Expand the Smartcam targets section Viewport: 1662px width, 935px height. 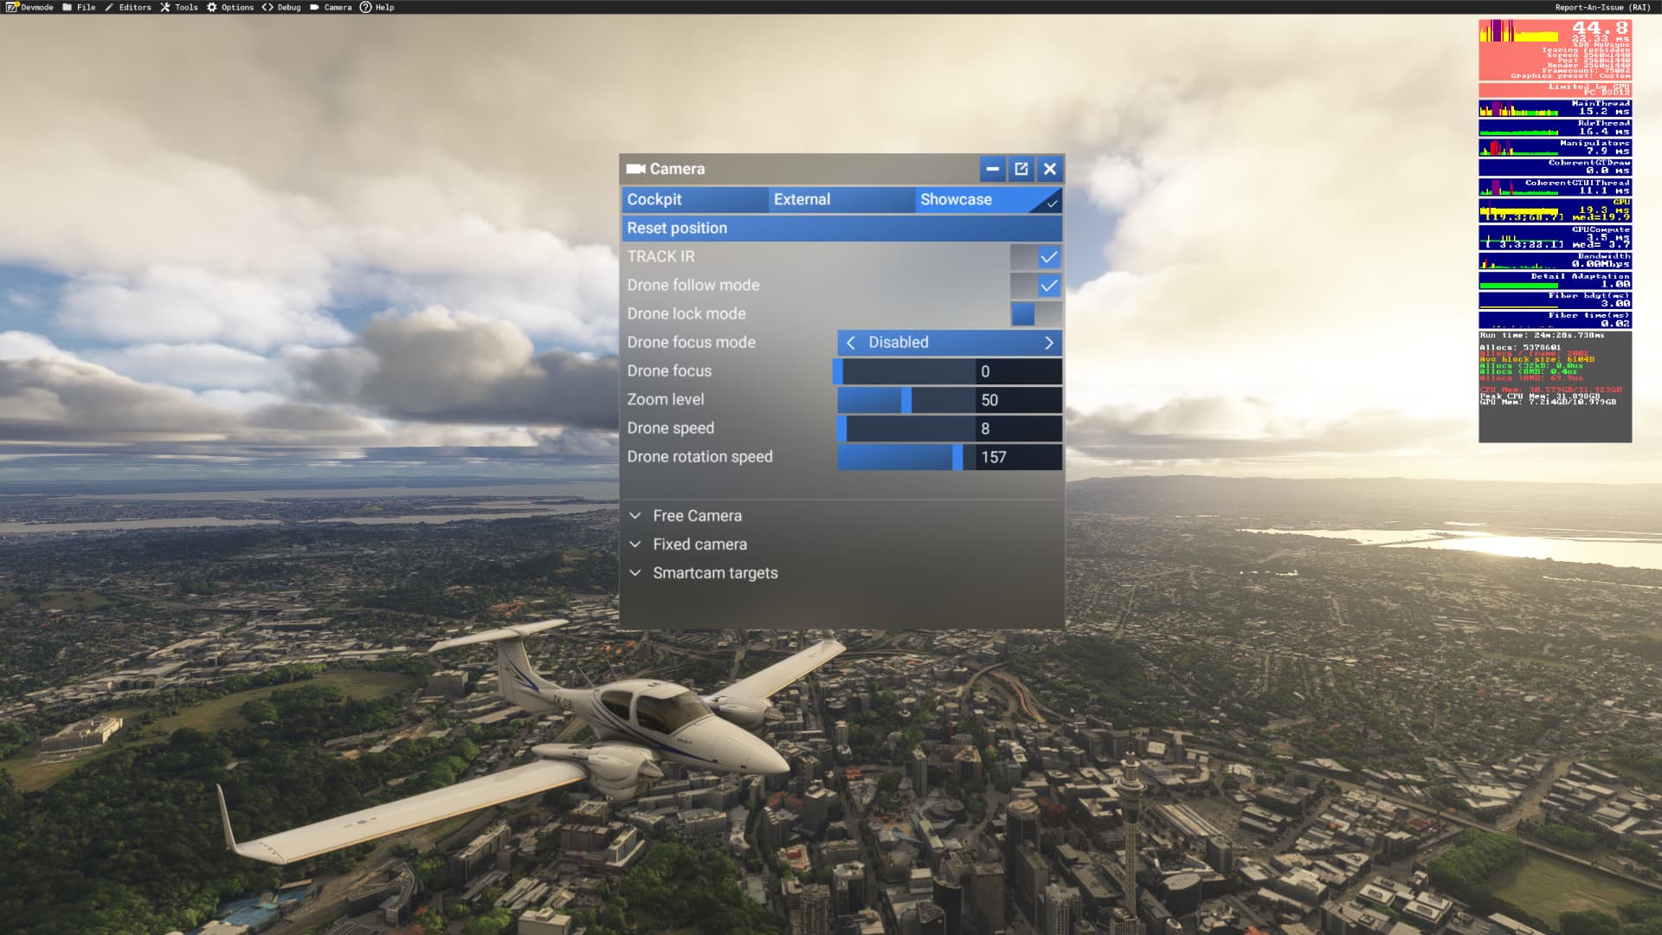714,573
